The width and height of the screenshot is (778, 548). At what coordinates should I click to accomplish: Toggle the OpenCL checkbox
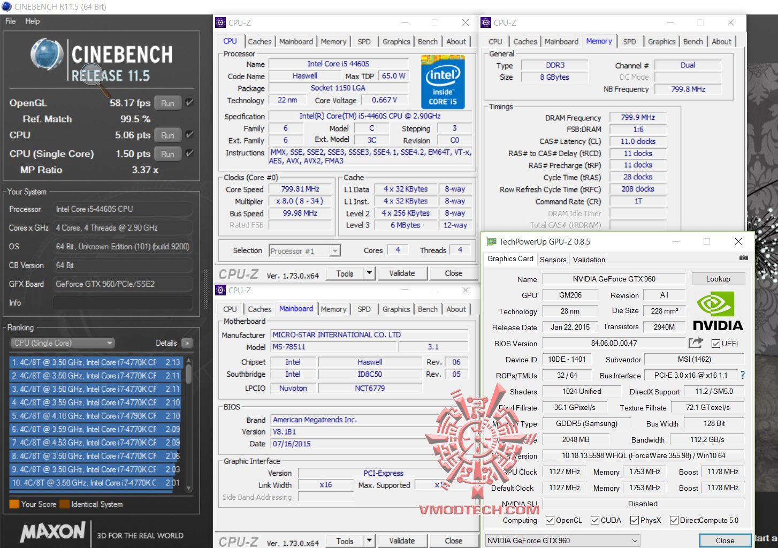(x=550, y=520)
